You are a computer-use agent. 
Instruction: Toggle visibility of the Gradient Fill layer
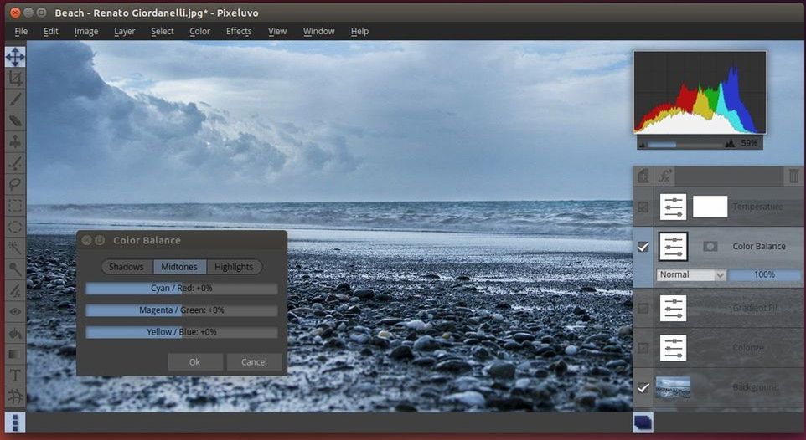(643, 308)
